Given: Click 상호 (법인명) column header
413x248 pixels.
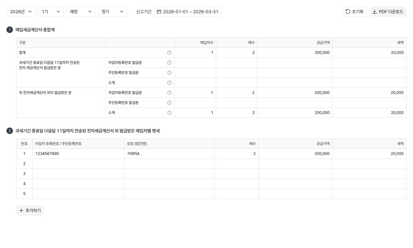Looking at the screenshot, I should 169,144.
